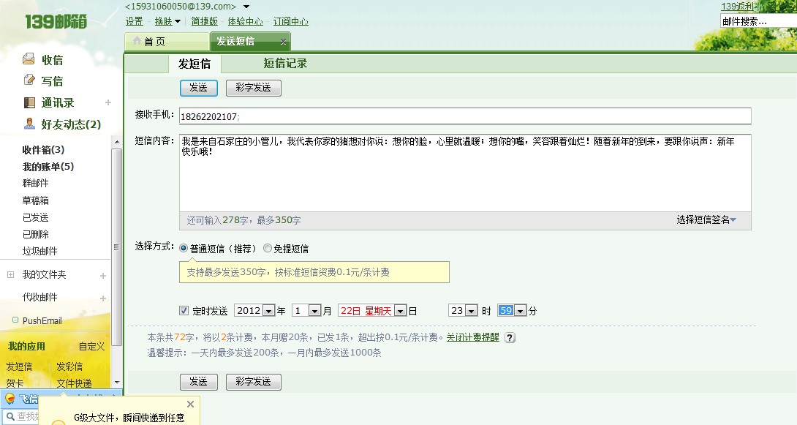The width and height of the screenshot is (797, 425).
Task: Open help via the question mark icon
Action: (510, 338)
